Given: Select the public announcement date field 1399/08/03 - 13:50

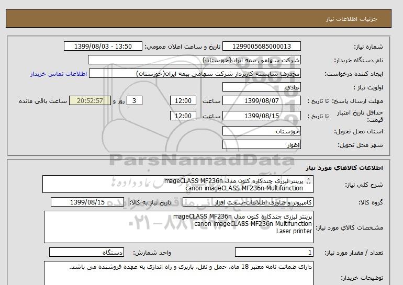Looking at the screenshot, I should (x=103, y=47).
